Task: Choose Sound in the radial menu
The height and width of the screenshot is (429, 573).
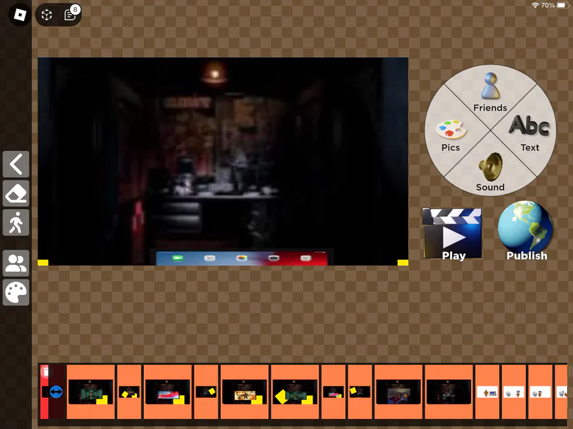Action: pos(490,172)
